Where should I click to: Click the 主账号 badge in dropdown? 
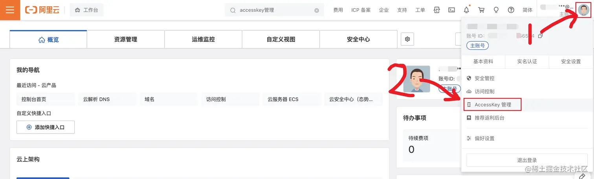[x=477, y=45]
